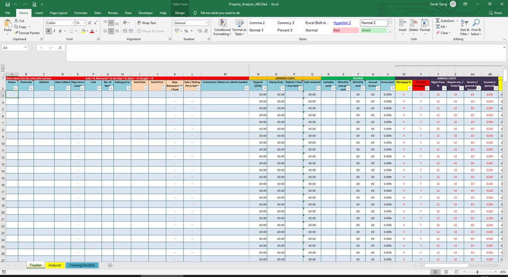
Task: Apply the Hyperlink 2 cell style
Action: tap(345, 23)
